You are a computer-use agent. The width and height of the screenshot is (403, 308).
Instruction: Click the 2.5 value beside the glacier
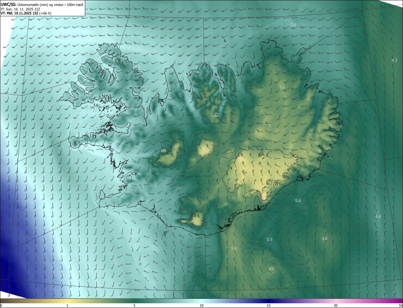coord(163,151)
